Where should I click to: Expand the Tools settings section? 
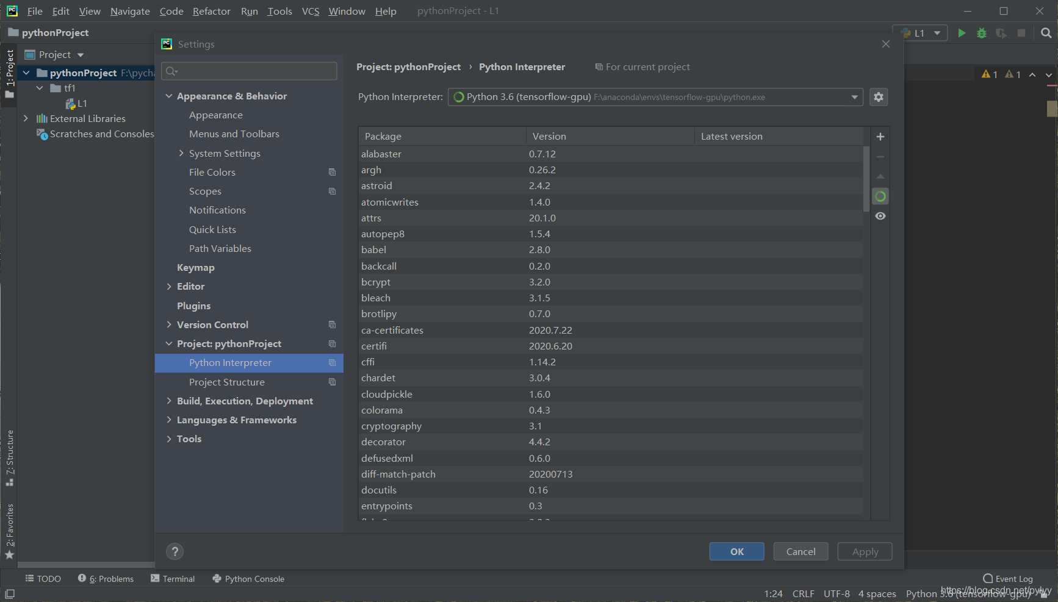point(169,439)
